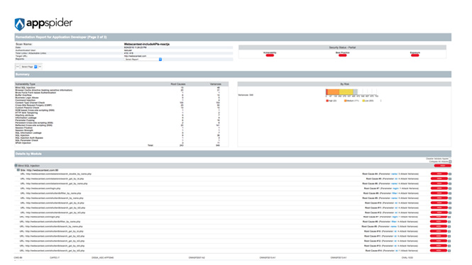
Task: Collapse the Site webscantest.com node
Action: point(18,170)
